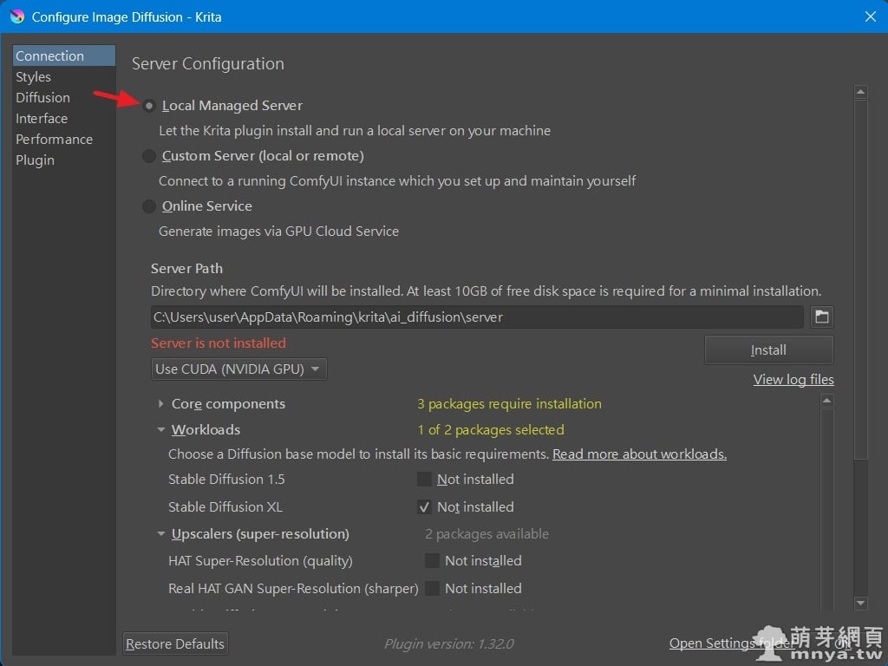Enable the Stable Diffusion 1.5 checkbox
The width and height of the screenshot is (888, 666).
(424, 480)
